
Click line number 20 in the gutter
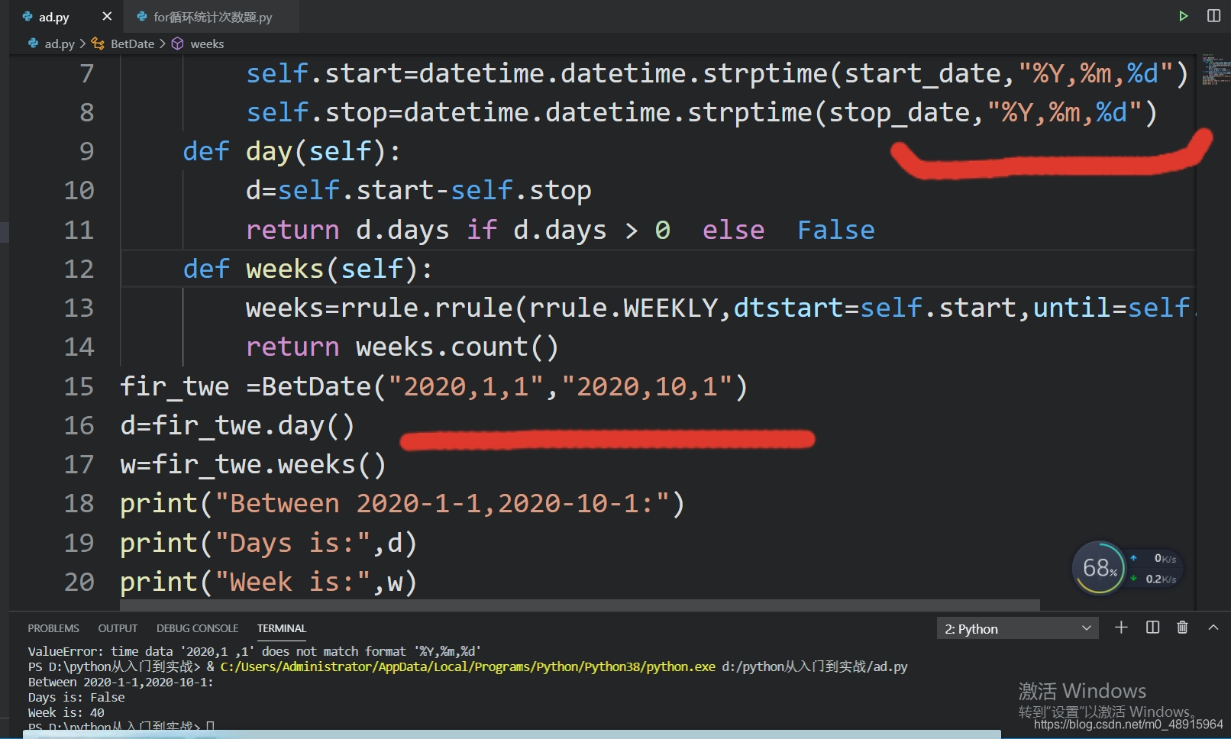click(79, 582)
